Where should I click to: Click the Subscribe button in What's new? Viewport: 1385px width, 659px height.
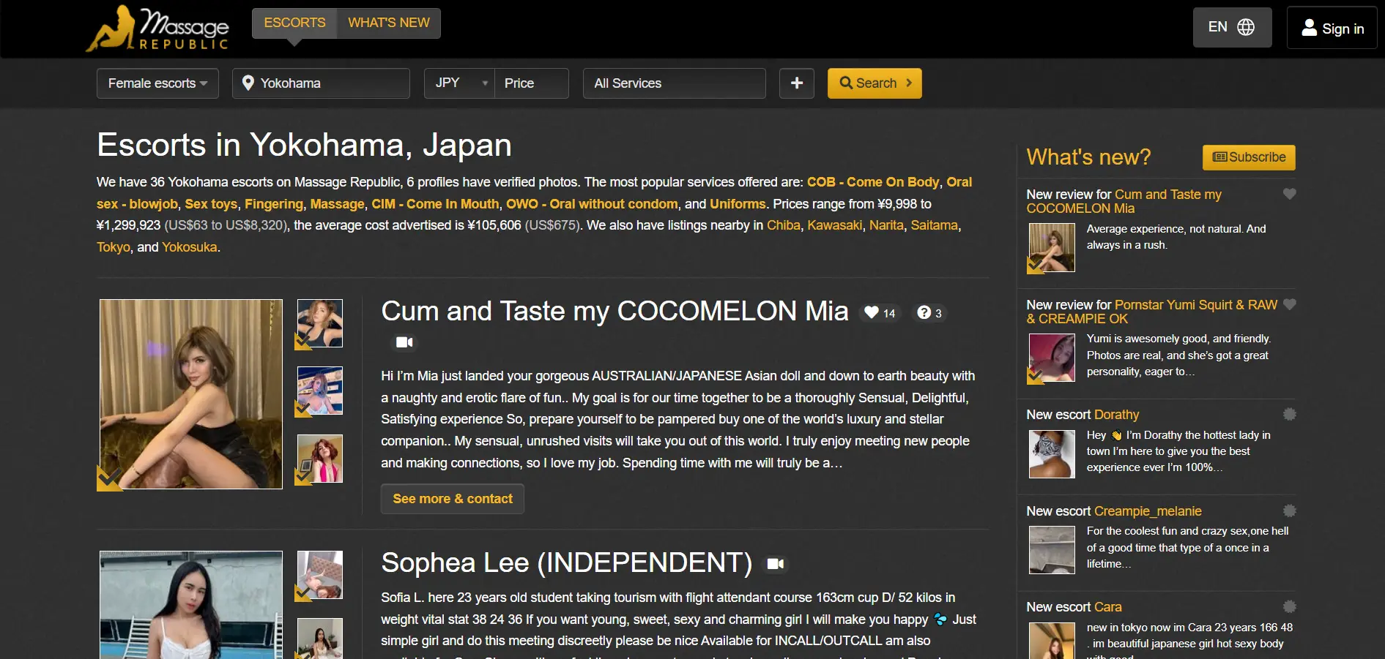(1248, 157)
